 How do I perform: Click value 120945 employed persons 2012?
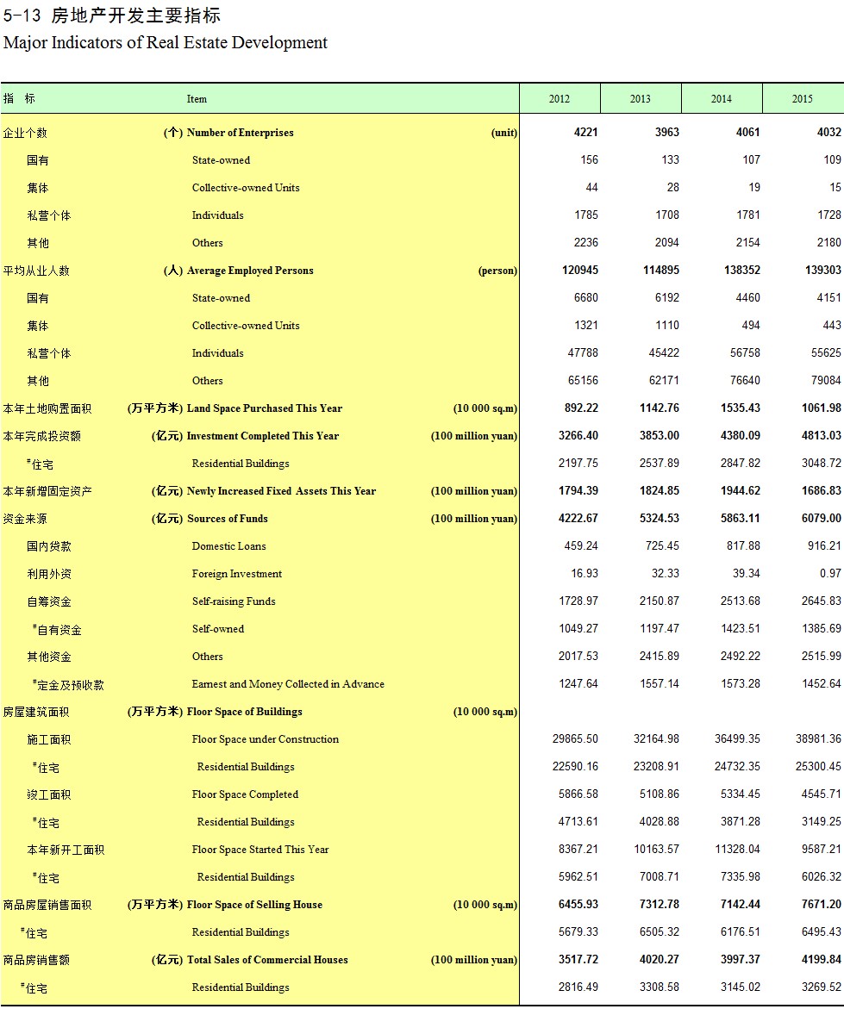click(x=579, y=271)
